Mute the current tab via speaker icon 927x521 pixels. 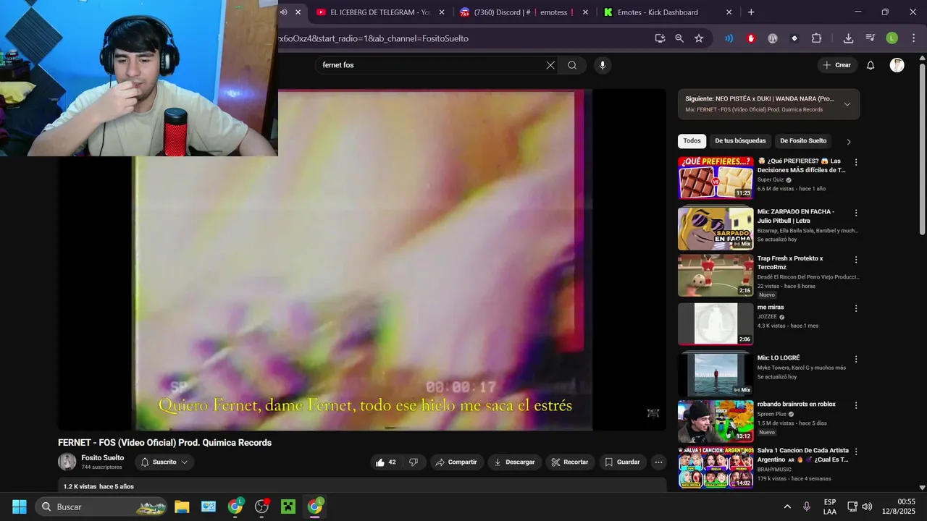point(284,12)
